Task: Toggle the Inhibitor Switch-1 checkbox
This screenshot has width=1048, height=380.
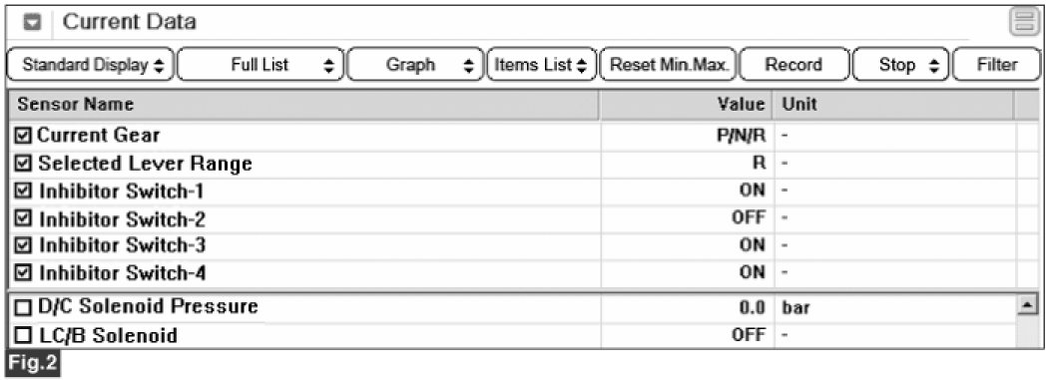Action: click(x=23, y=191)
